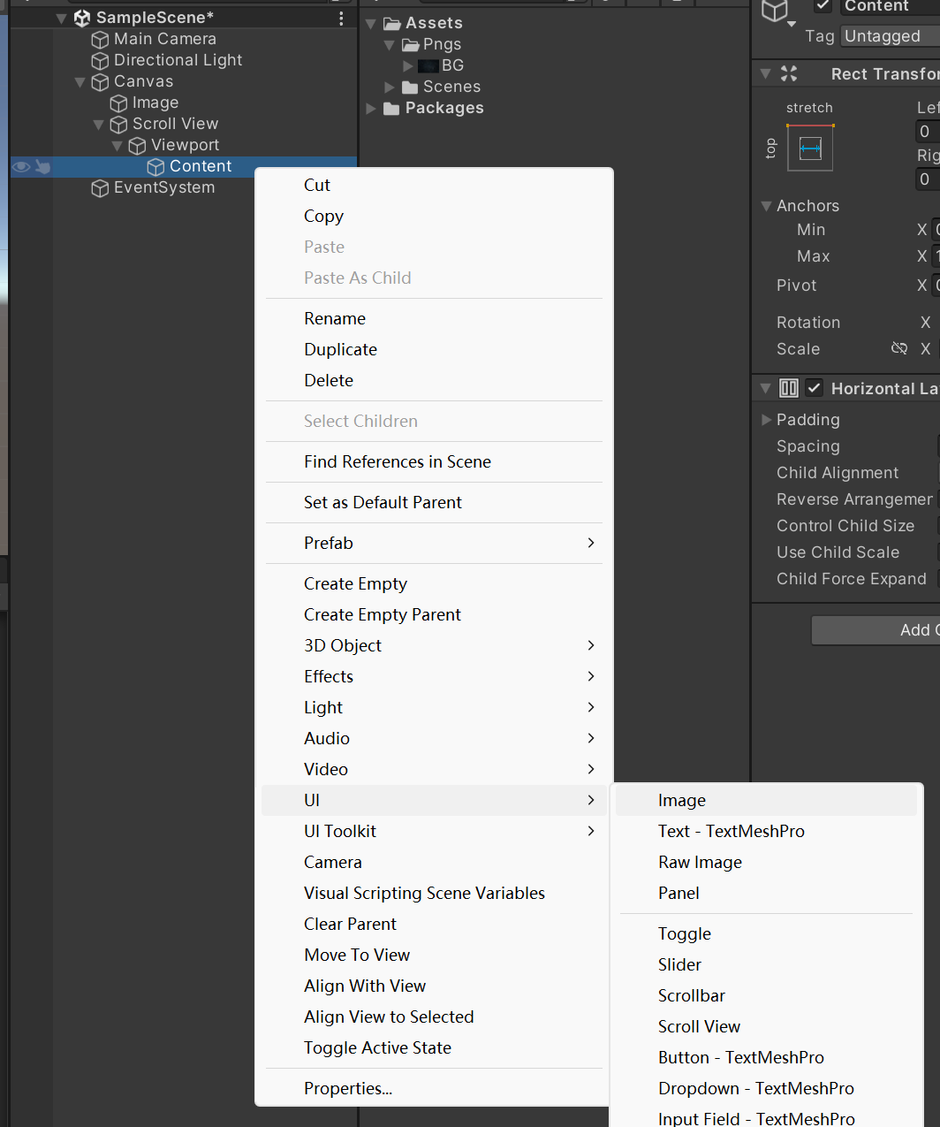The image size is (940, 1127).
Task: Click the Left offset field in Rect Transform
Action: point(926,131)
